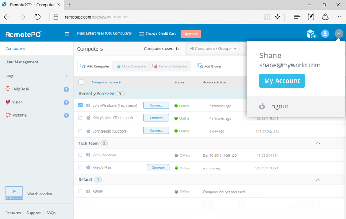
Task: Click the hamburger menu icon
Action: (67, 34)
